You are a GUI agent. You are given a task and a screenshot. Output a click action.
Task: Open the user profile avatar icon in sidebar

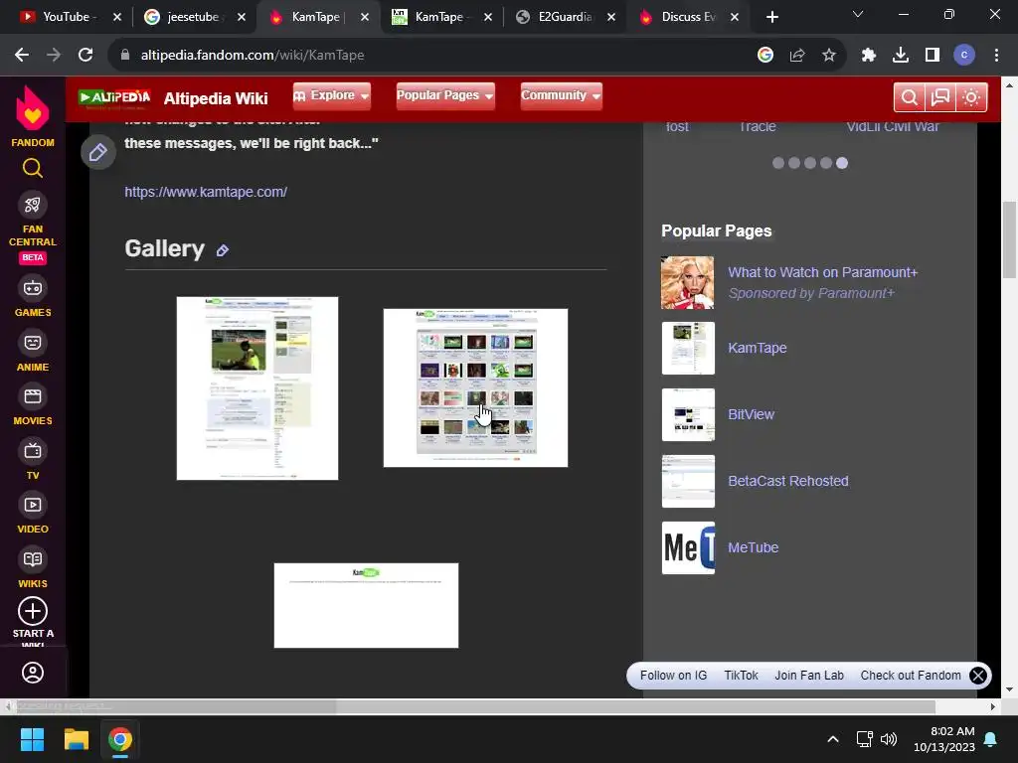pyautogui.click(x=33, y=673)
